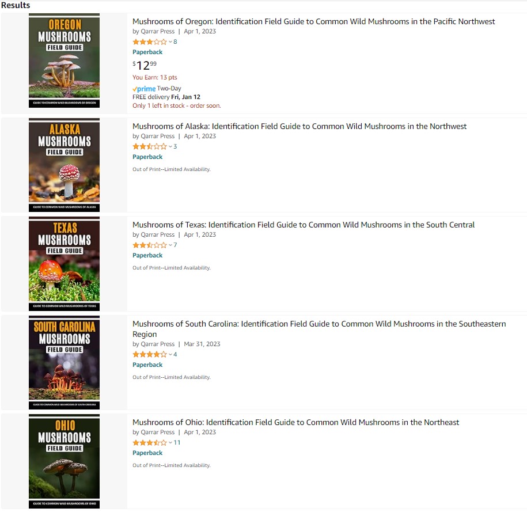Screen dimensions: 527x512
Task: Open the 11 reviews count for Ohio book
Action: point(177,443)
